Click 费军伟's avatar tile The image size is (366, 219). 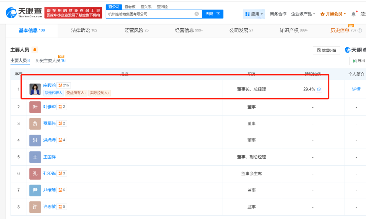coord(35,124)
